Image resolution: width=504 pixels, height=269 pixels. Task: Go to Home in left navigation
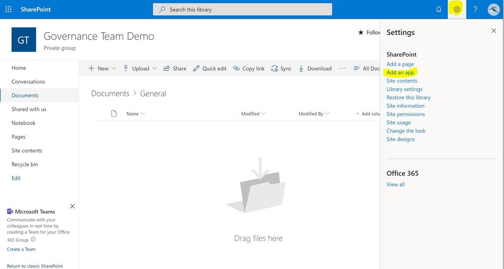coord(19,68)
